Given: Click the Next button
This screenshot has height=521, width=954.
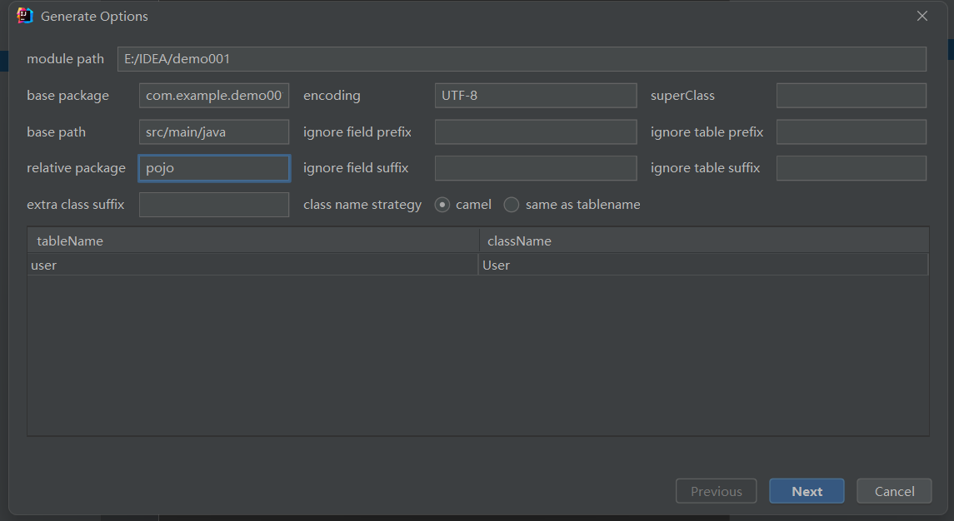Looking at the screenshot, I should point(807,491).
